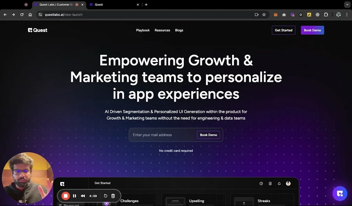
Task: Stop the screen recording
Action: point(65,196)
